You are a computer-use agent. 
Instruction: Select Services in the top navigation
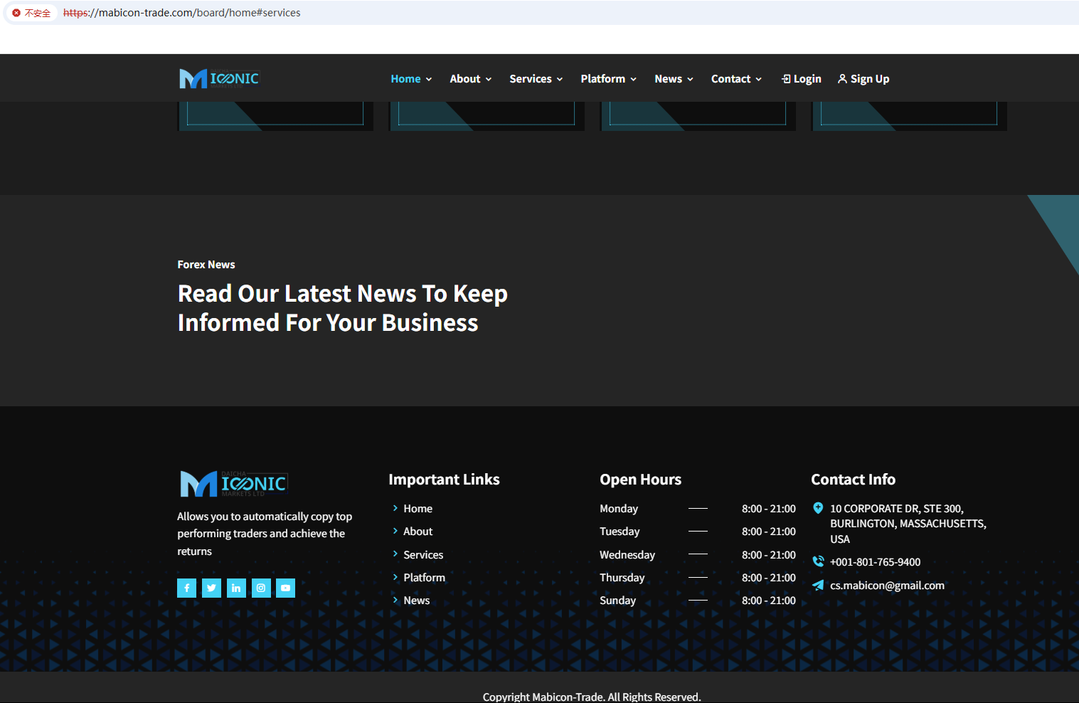click(531, 79)
